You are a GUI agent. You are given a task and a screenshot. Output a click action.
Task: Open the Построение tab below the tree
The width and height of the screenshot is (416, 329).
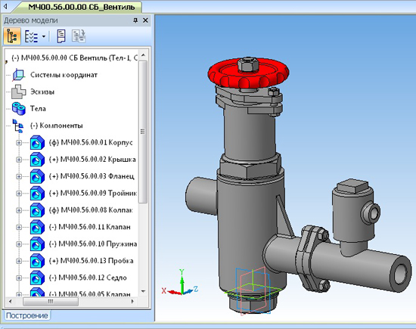[26, 315]
